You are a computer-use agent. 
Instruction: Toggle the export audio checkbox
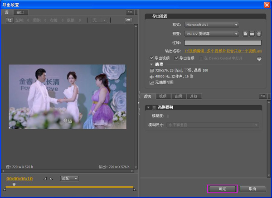pyautogui.click(x=176, y=58)
